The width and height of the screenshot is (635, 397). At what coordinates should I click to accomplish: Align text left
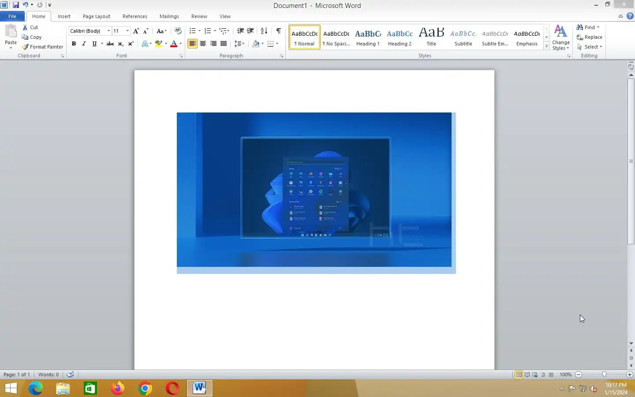[192, 44]
